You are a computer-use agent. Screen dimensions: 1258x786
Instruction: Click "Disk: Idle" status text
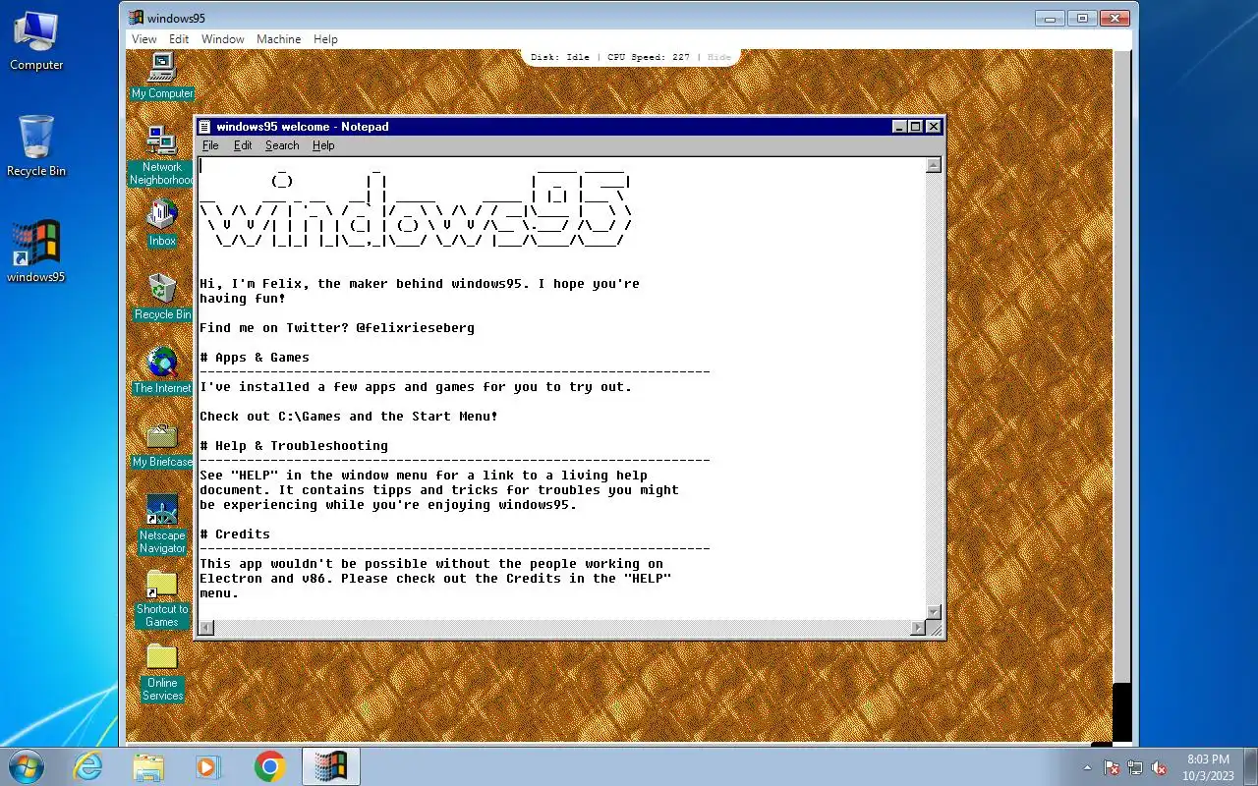pyautogui.click(x=560, y=57)
